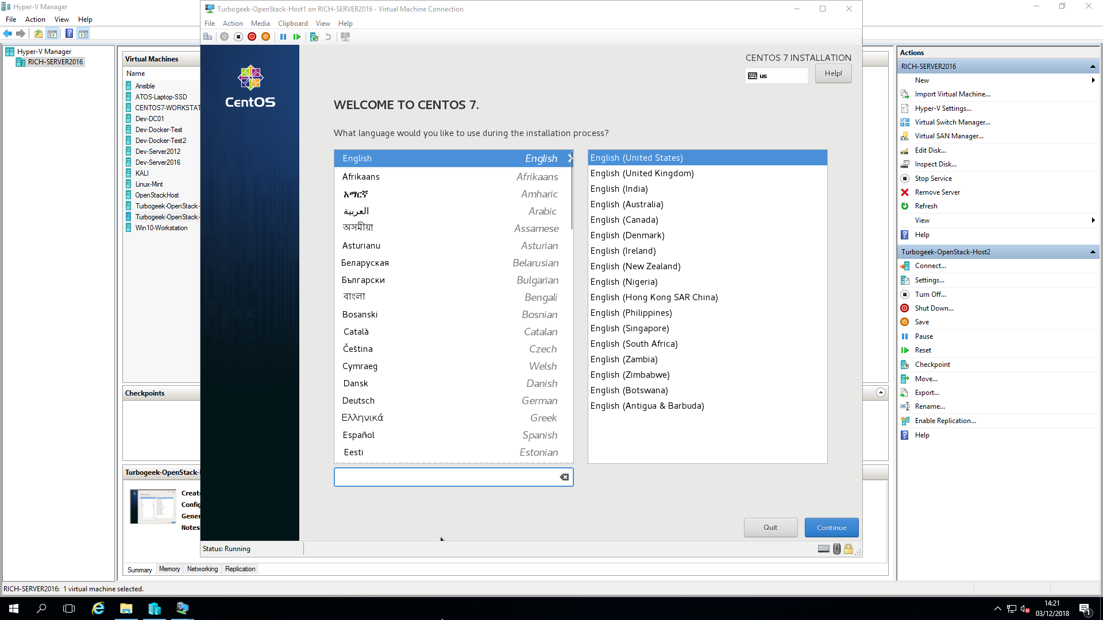Click Import Virtual Machine action
This screenshot has height=620, width=1103.
pyautogui.click(x=952, y=94)
